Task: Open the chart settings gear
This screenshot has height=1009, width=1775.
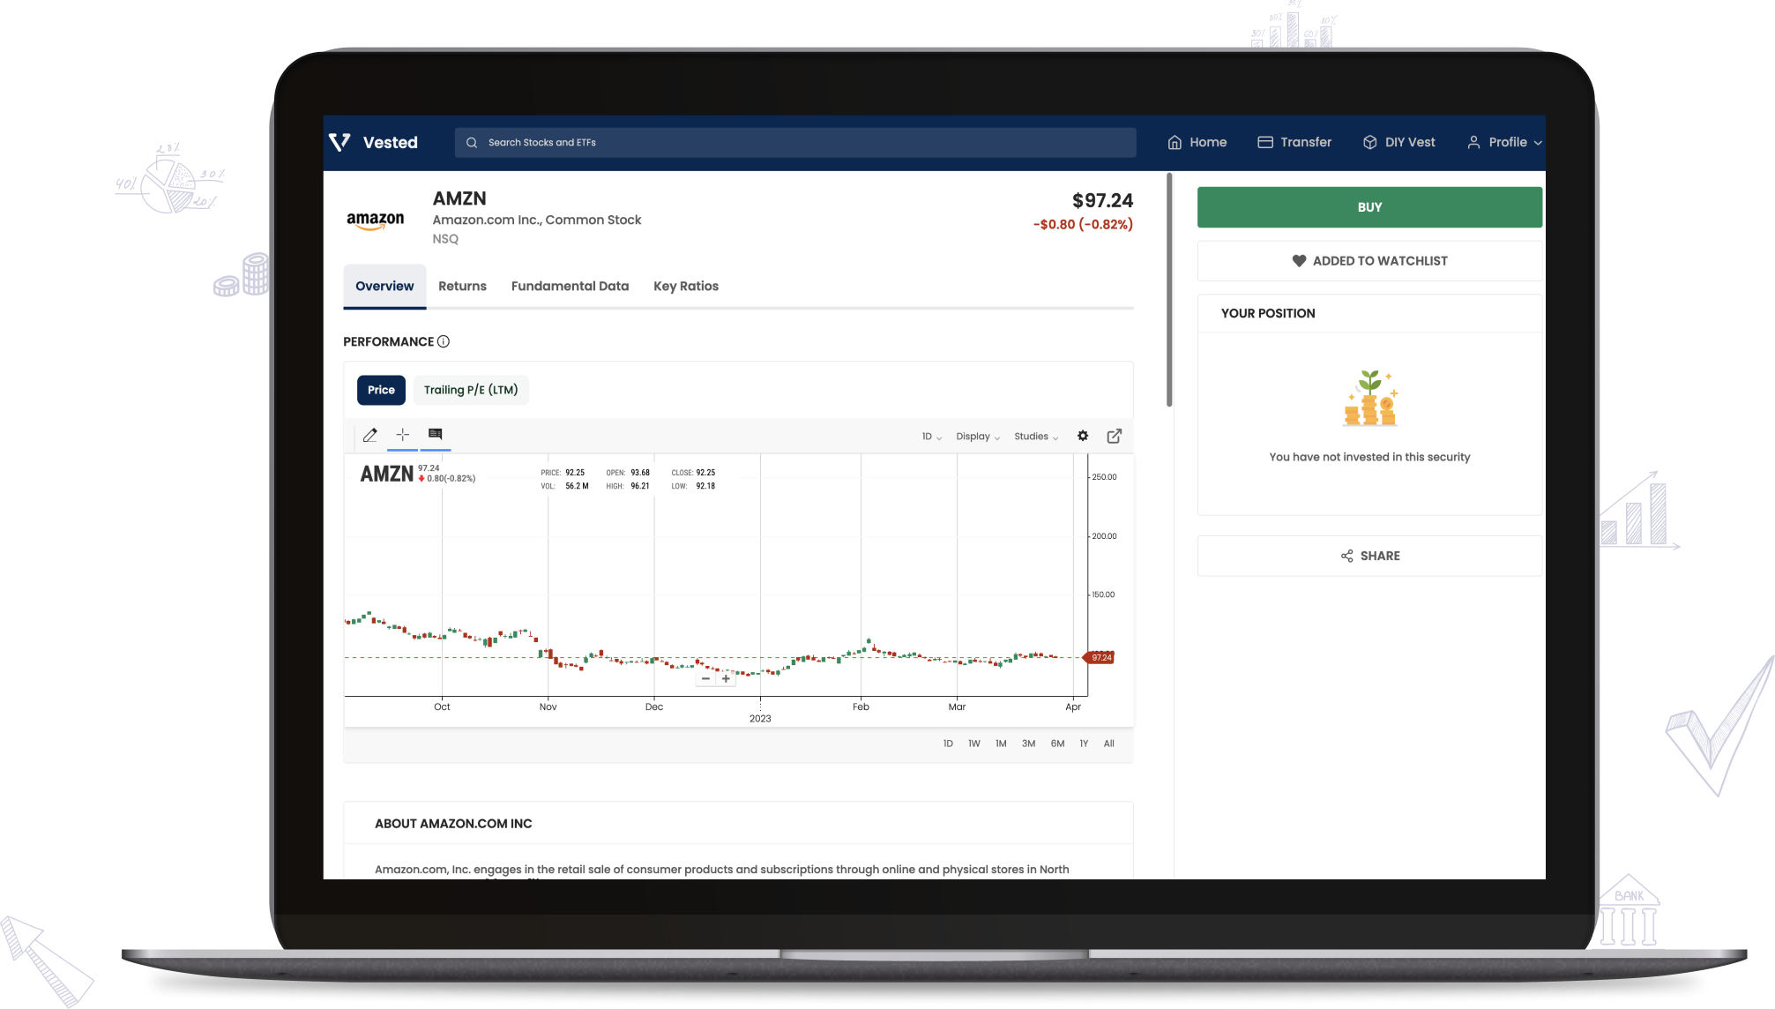Action: 1082,436
